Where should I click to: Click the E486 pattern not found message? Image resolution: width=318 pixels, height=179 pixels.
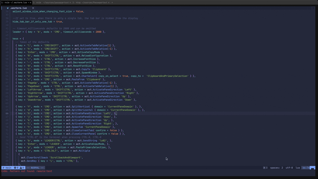tap(26, 171)
